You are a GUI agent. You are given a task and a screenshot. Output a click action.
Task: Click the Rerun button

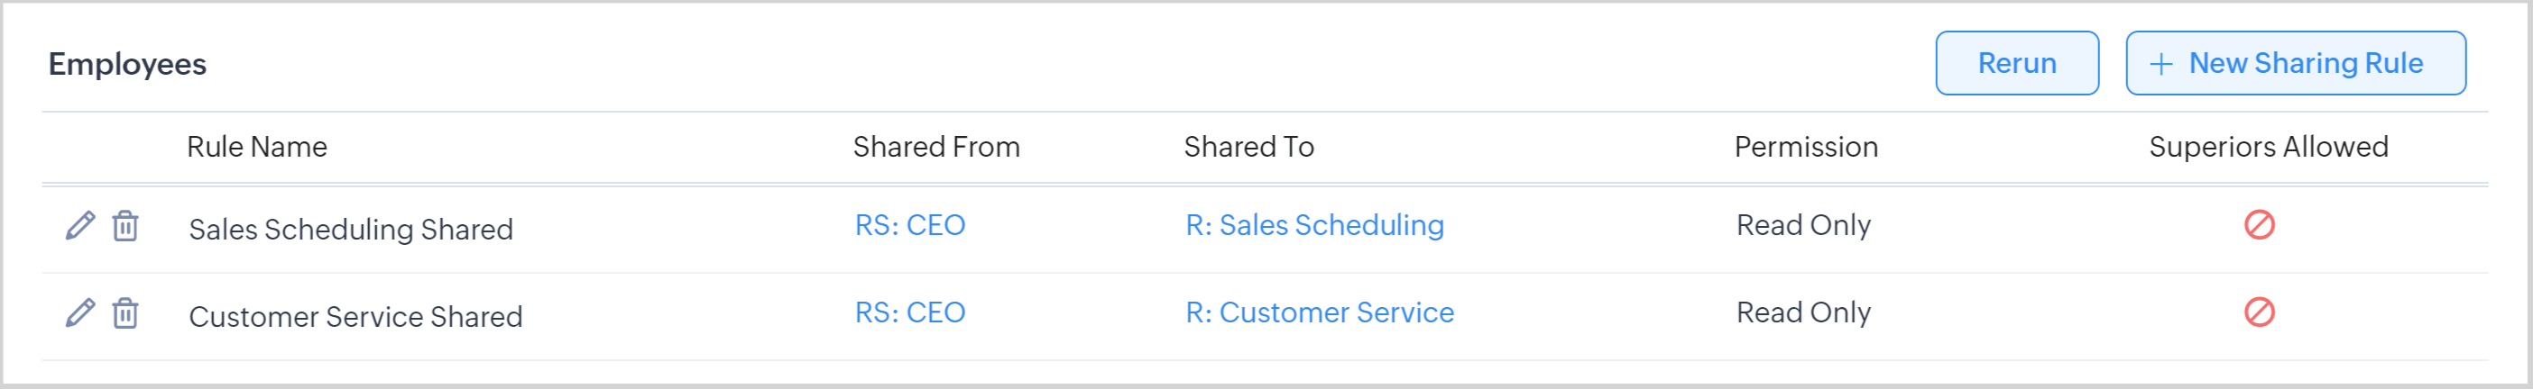point(2016,63)
